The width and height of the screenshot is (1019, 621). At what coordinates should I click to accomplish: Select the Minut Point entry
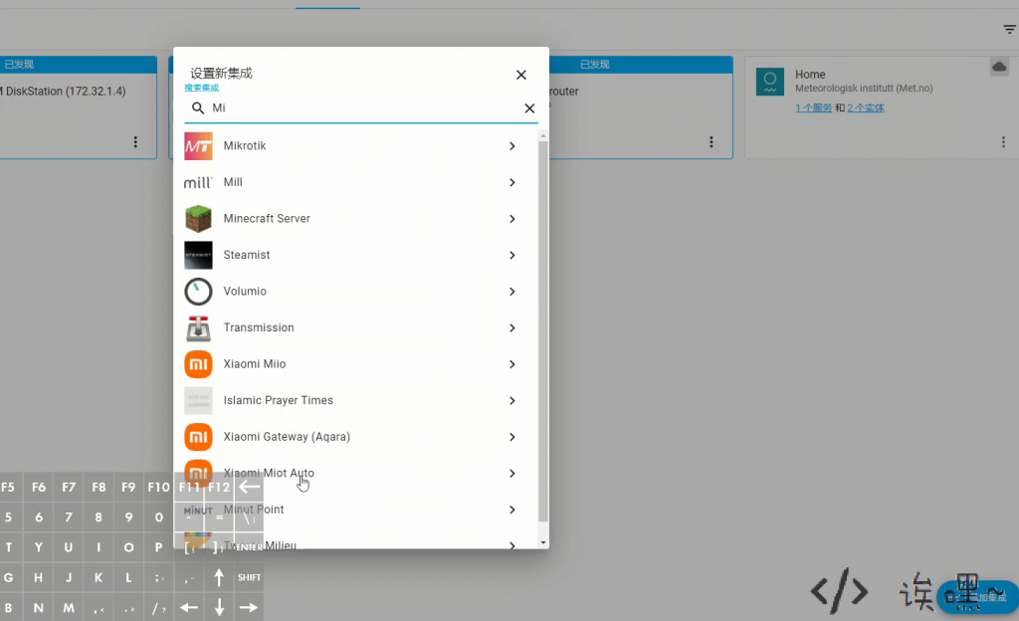(x=356, y=510)
